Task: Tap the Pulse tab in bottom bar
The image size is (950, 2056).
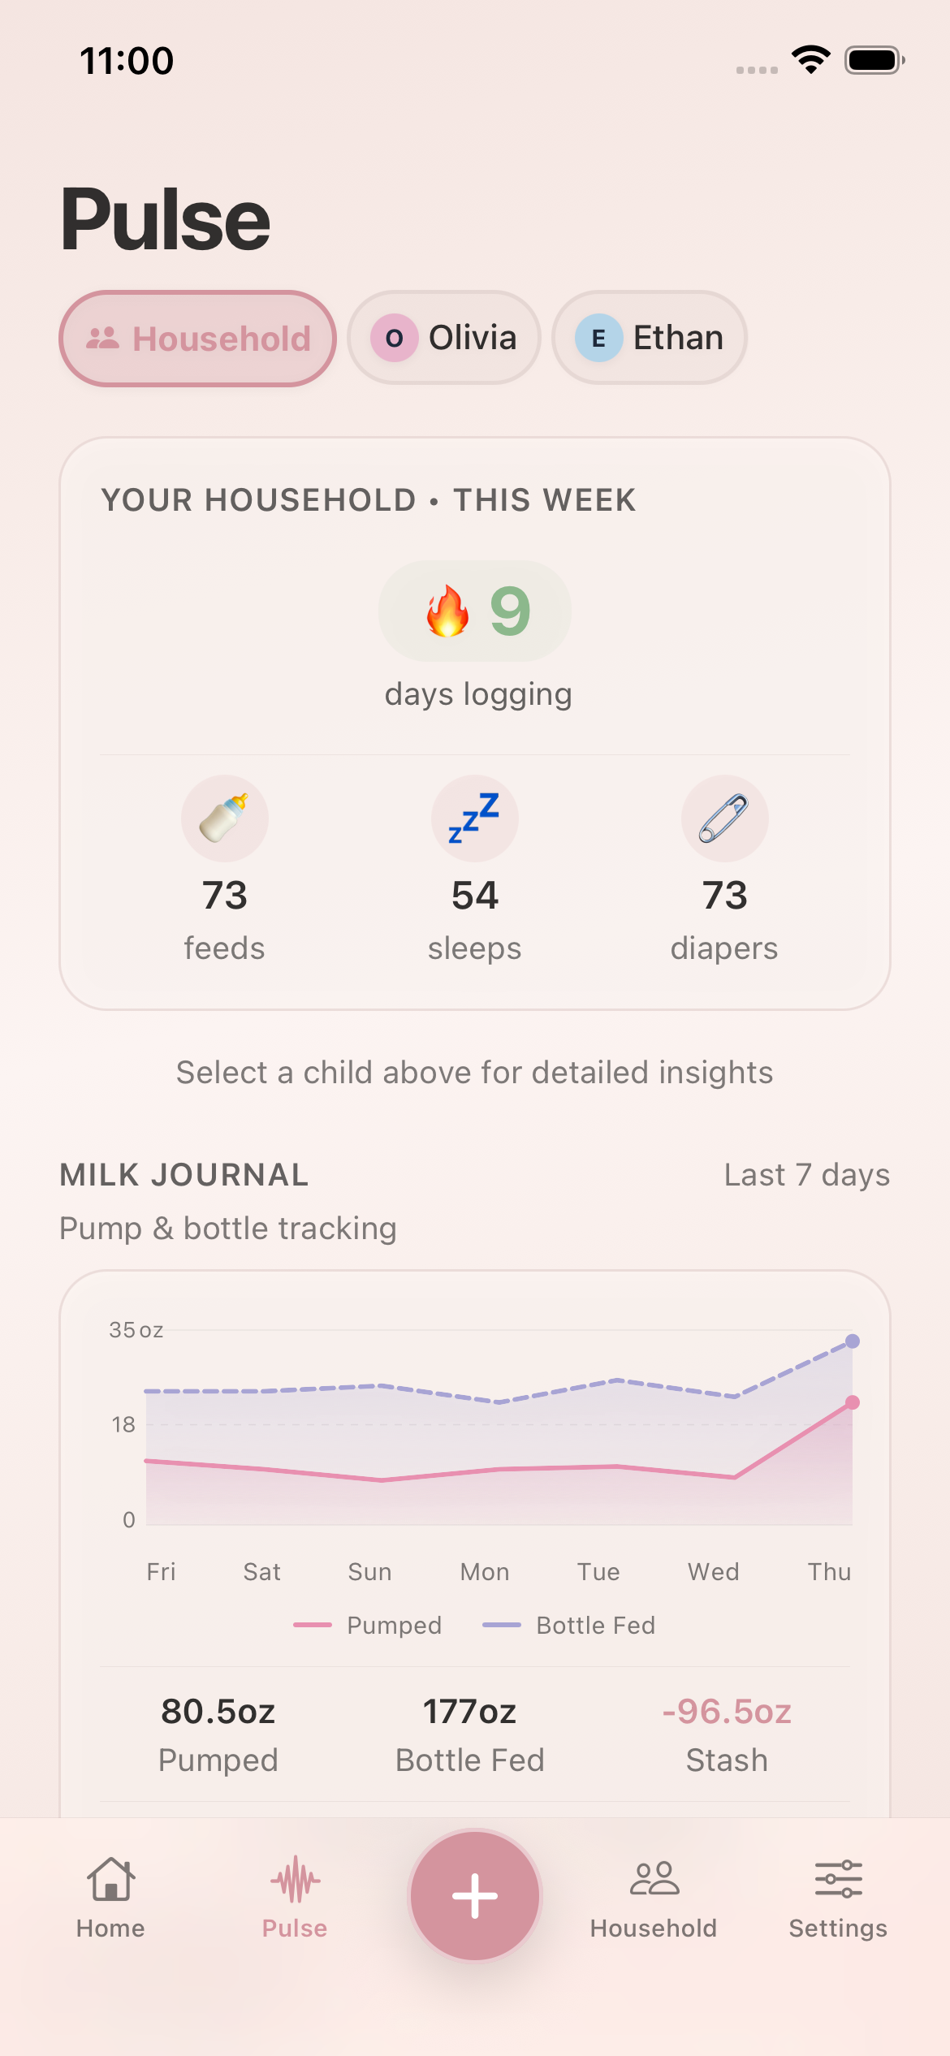Action: pos(295,1897)
